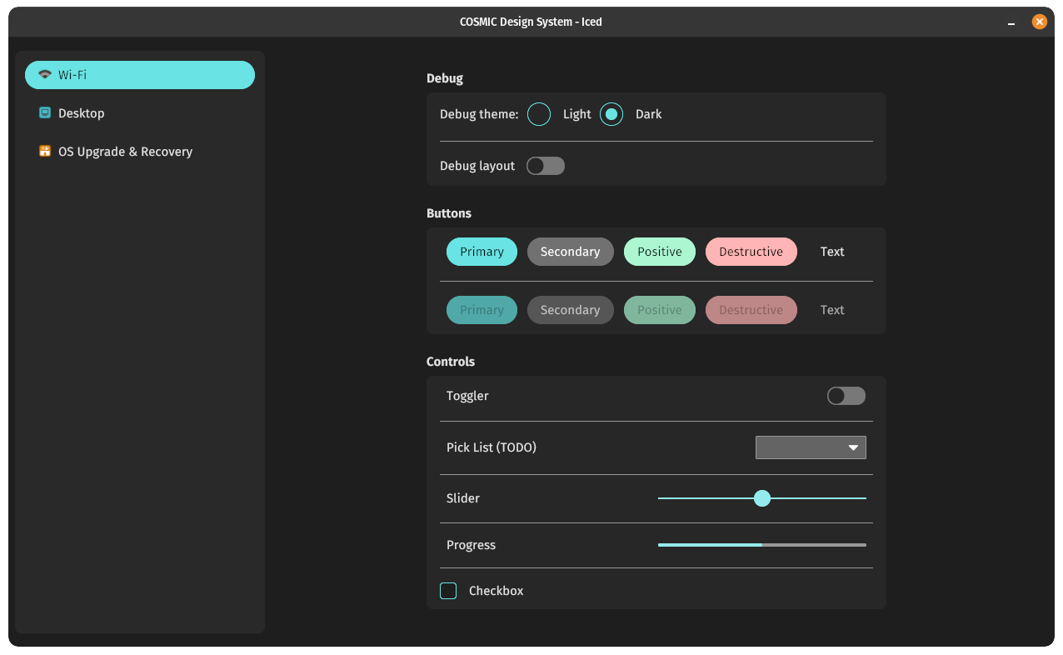Open the Desktop sidebar page label
Screen dimensions: 1063x655
82,113
